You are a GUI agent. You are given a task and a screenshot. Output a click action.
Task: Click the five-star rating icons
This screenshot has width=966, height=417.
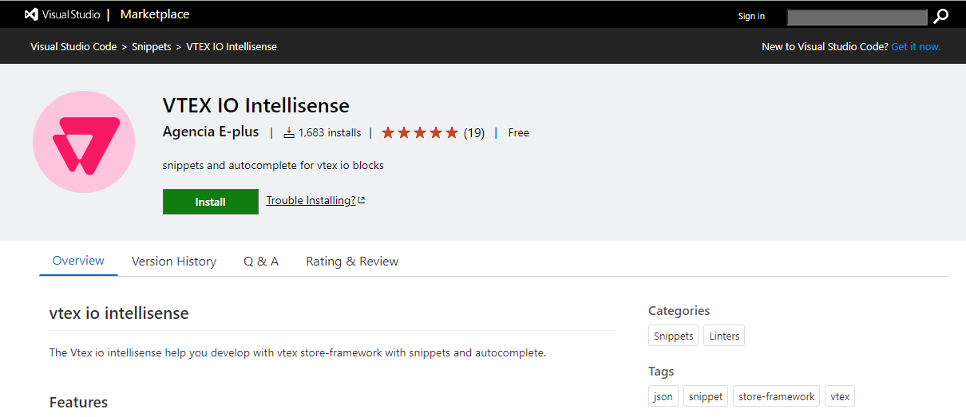point(420,132)
